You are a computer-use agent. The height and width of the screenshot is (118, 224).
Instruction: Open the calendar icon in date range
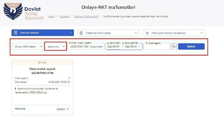139,47
